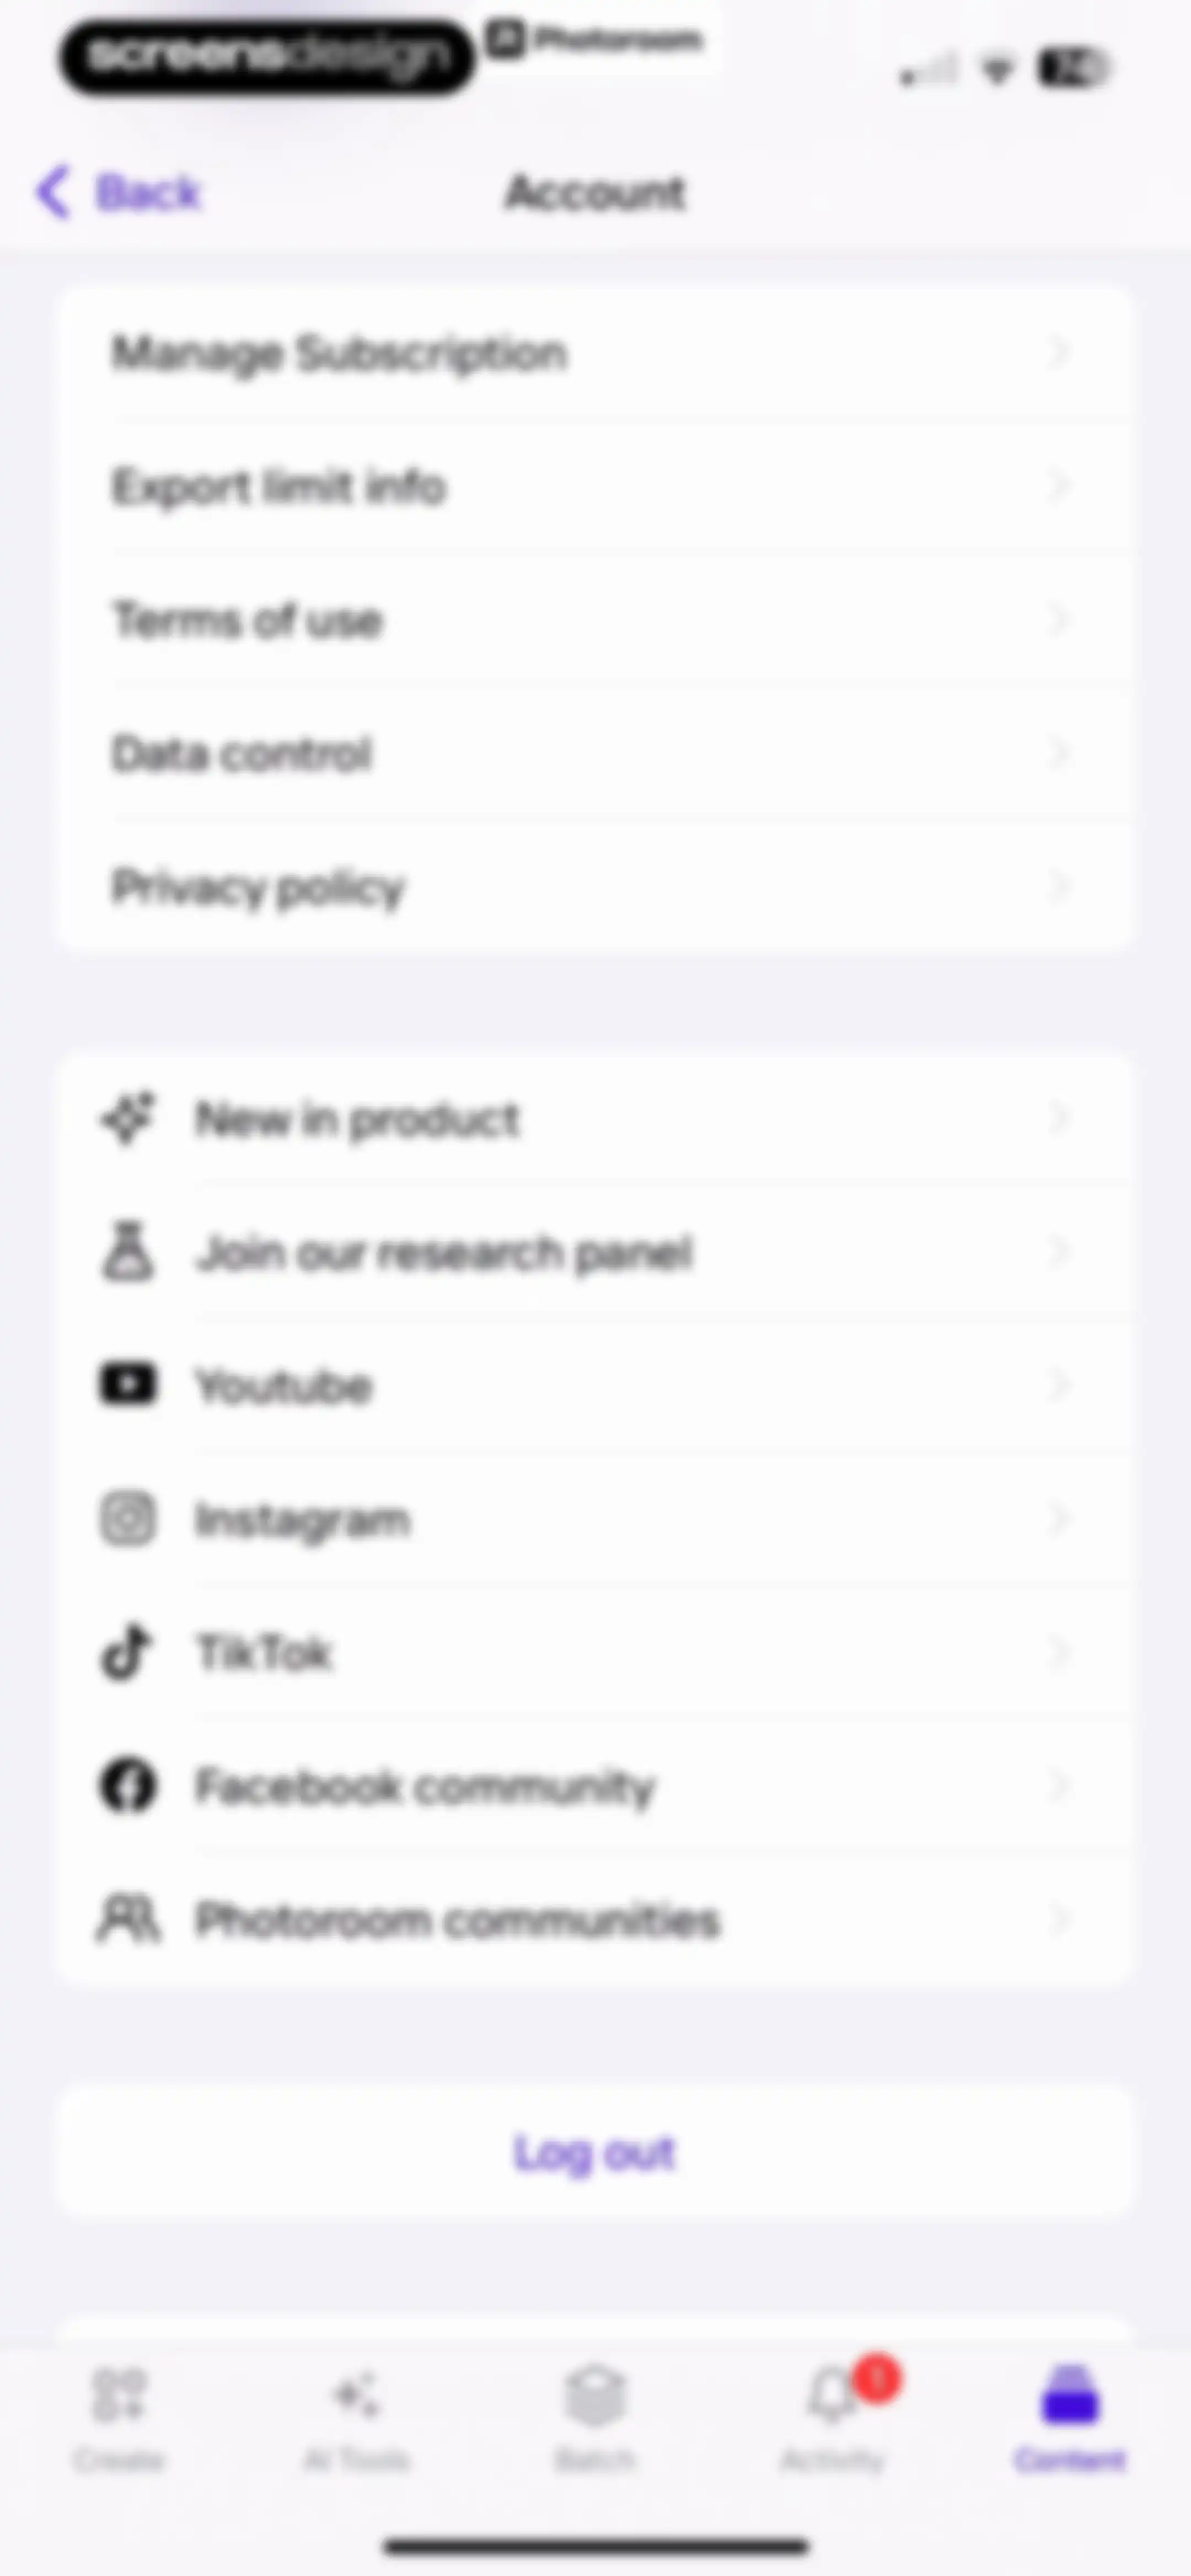The image size is (1191, 2576).
Task: Tap the Facebook logo icon
Action: (x=128, y=1785)
